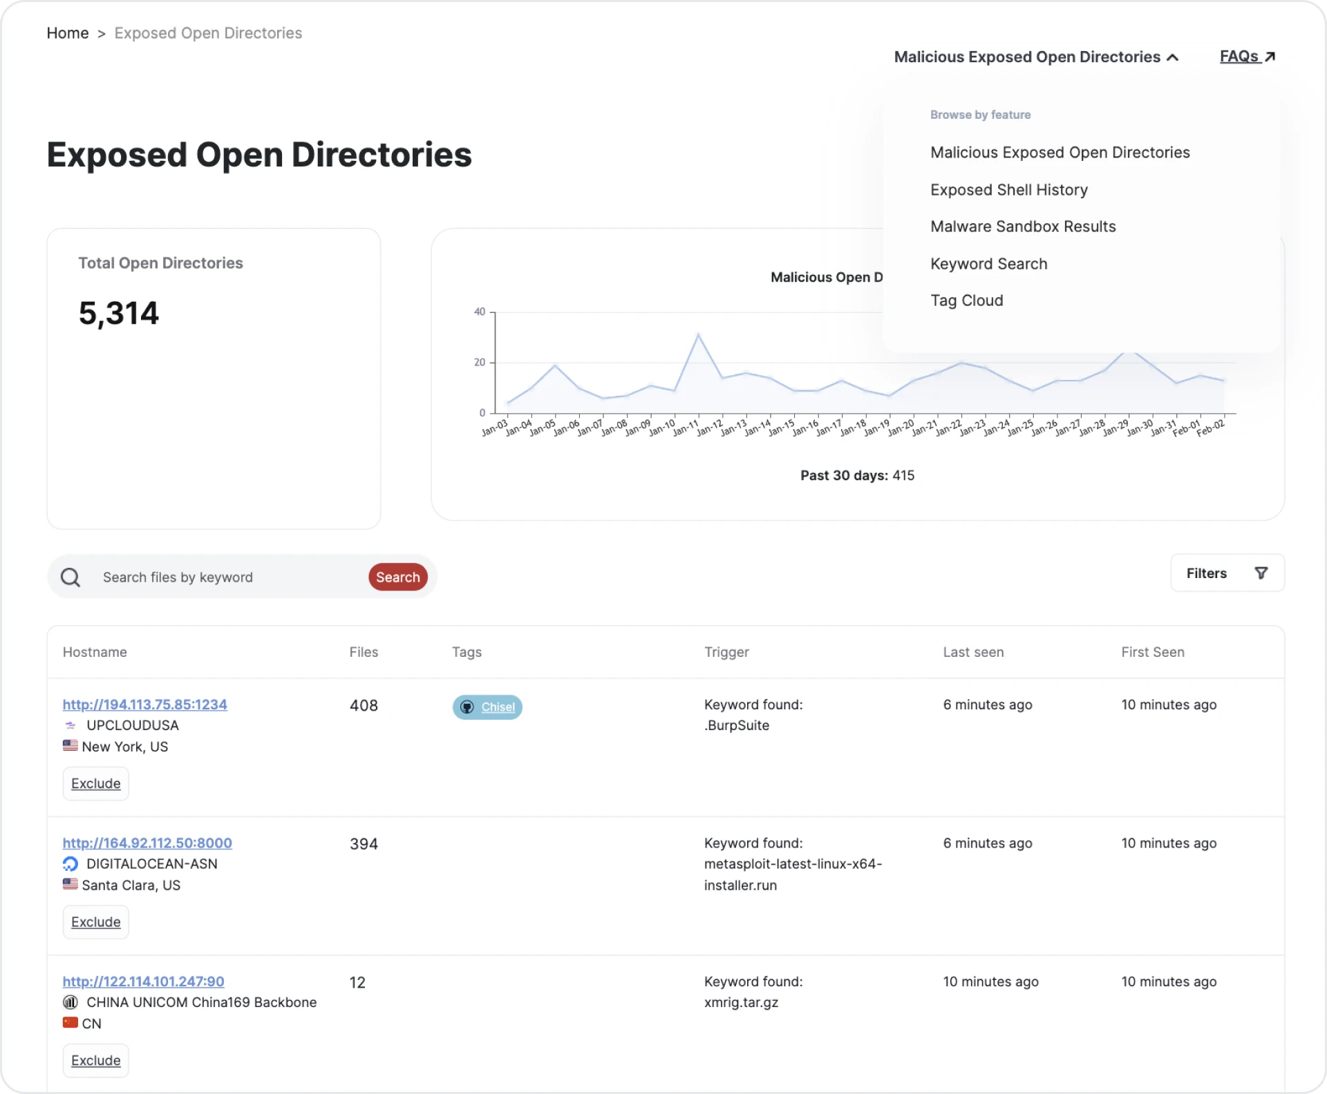Open the Filters dropdown button

[1227, 573]
